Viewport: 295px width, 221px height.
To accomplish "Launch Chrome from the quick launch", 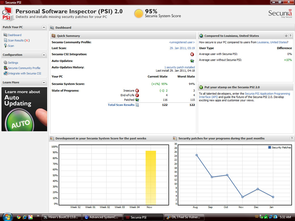I will 19,217.
